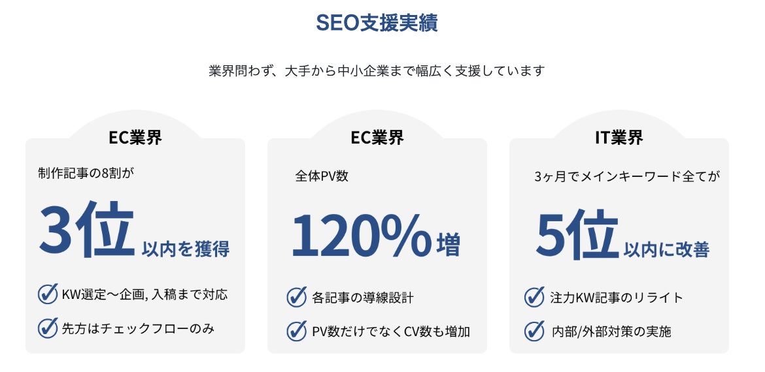Viewport: 765px width, 372px height.
Task: Click the 増 character after 120%
Action: (449, 245)
